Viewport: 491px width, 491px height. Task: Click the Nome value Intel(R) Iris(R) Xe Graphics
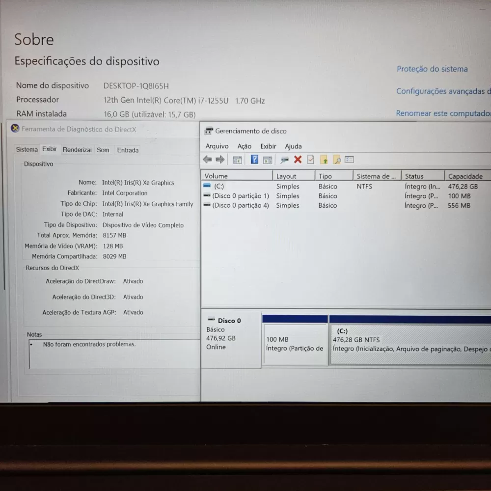138,183
